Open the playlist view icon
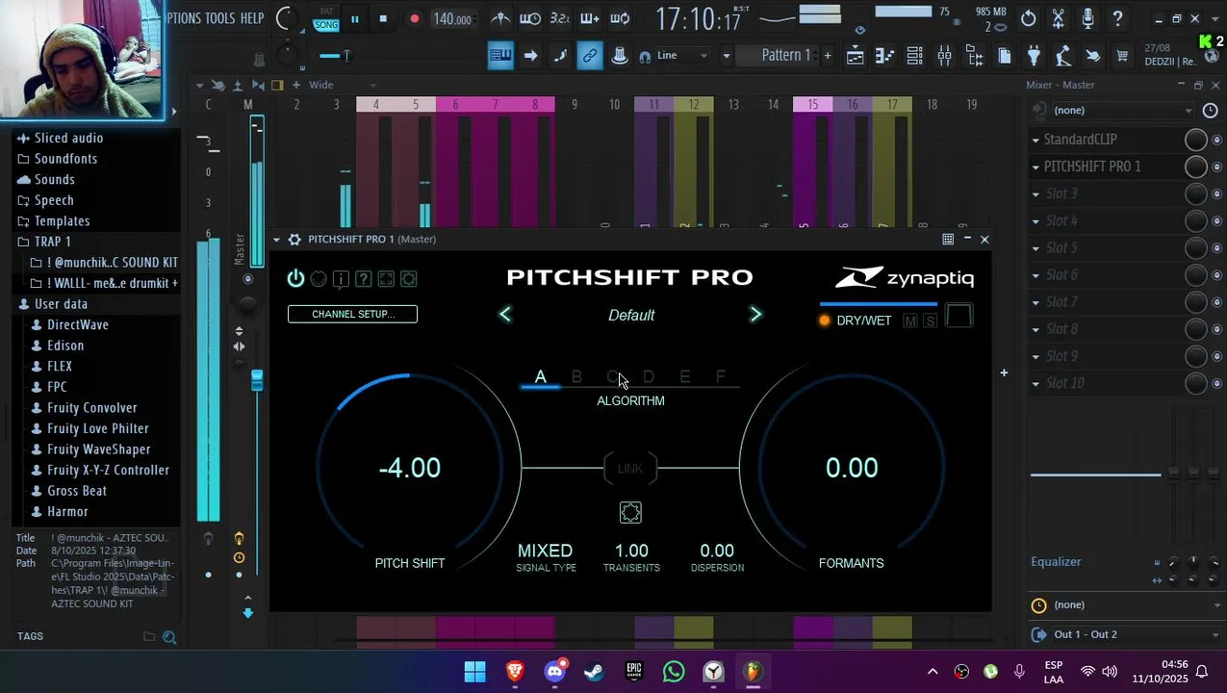Image resolution: width=1227 pixels, height=693 pixels. (x=855, y=56)
